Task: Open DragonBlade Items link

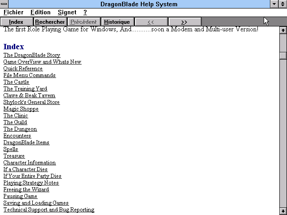Action: (x=26, y=142)
